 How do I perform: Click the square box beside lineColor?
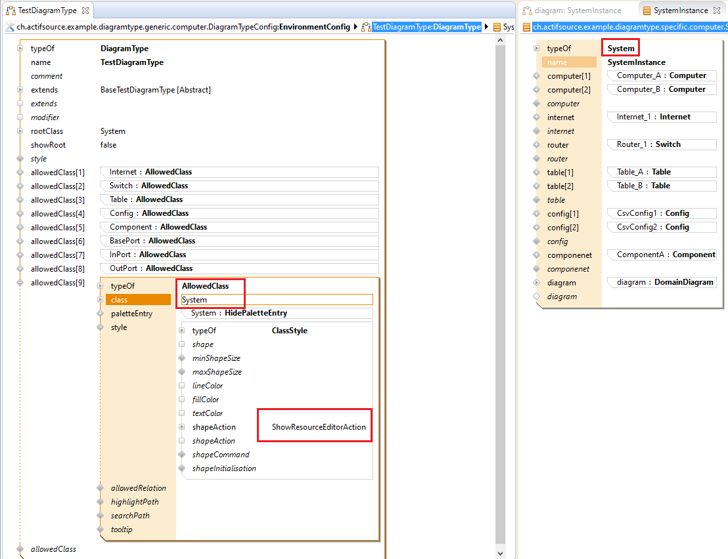coord(182,386)
